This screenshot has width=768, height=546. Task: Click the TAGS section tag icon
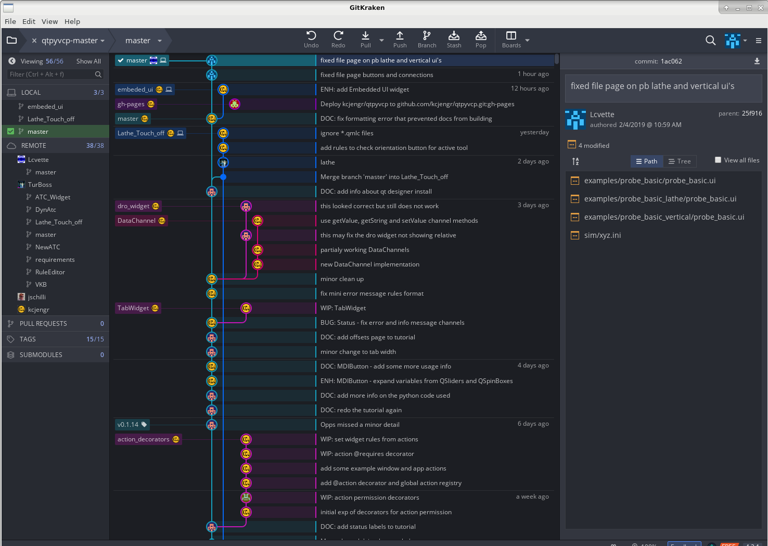[x=10, y=339]
